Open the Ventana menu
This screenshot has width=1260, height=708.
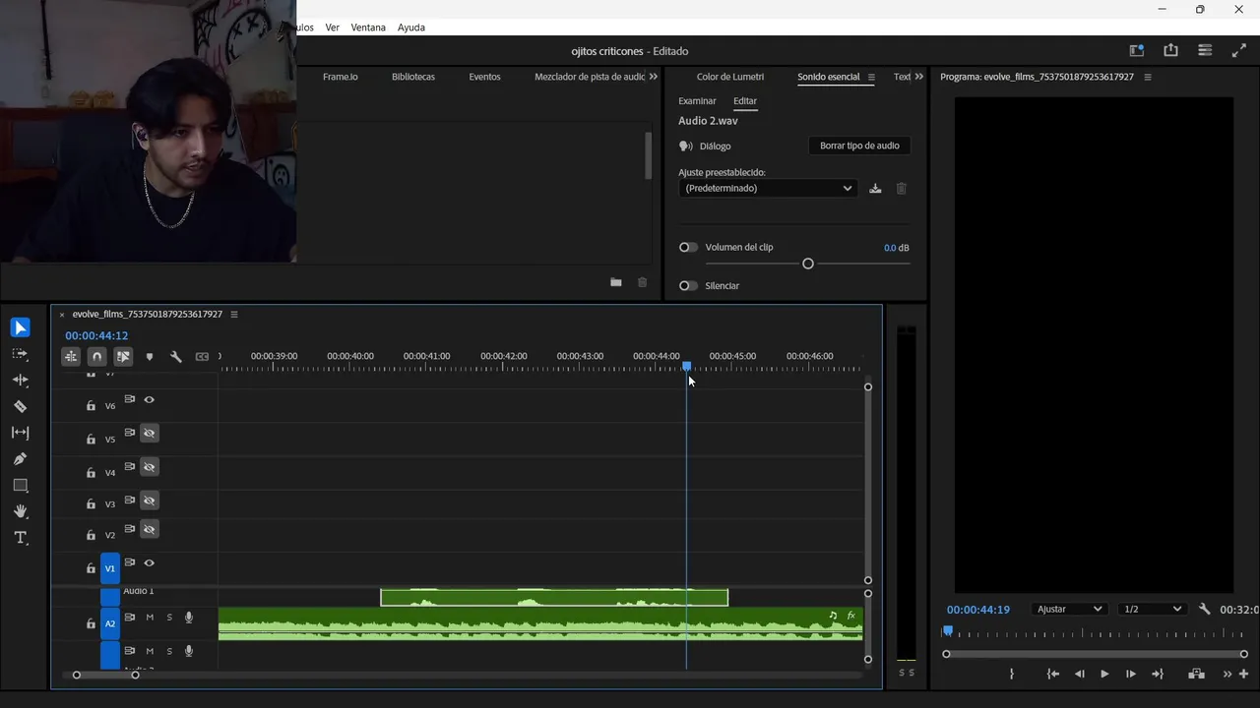point(368,28)
